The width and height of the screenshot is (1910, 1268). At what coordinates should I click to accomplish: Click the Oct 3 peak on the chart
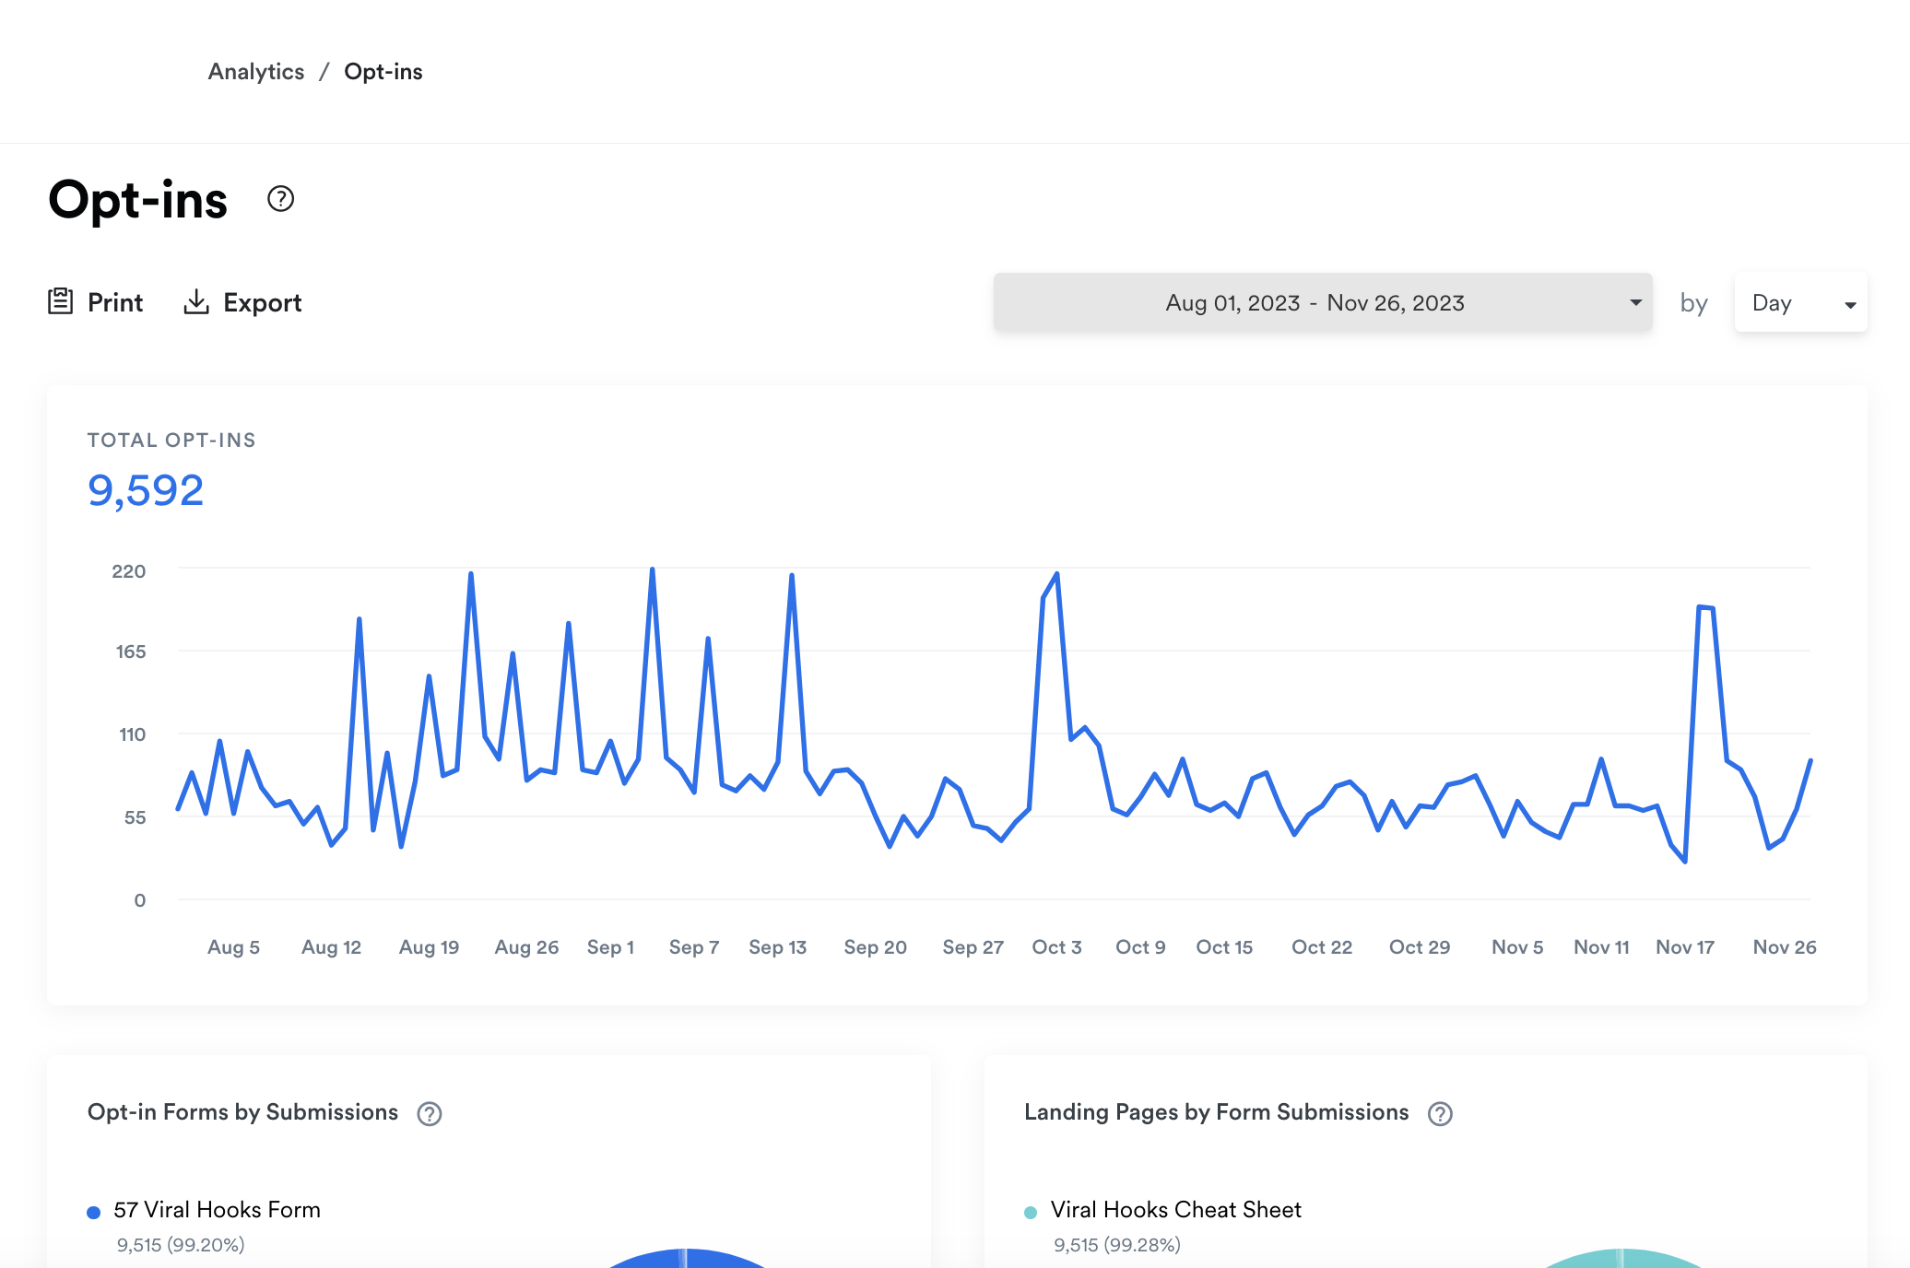(1056, 575)
